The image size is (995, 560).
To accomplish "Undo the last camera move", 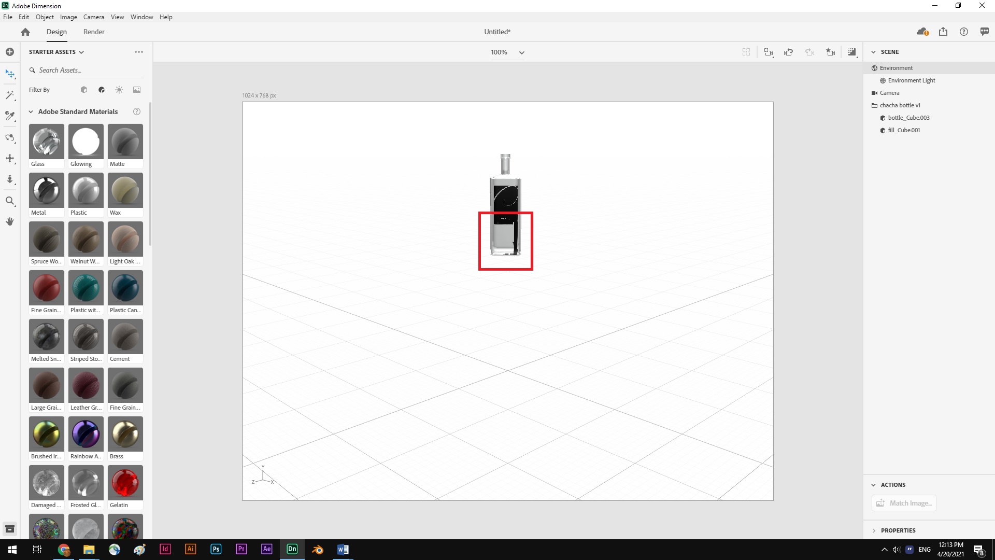I will [x=789, y=52].
